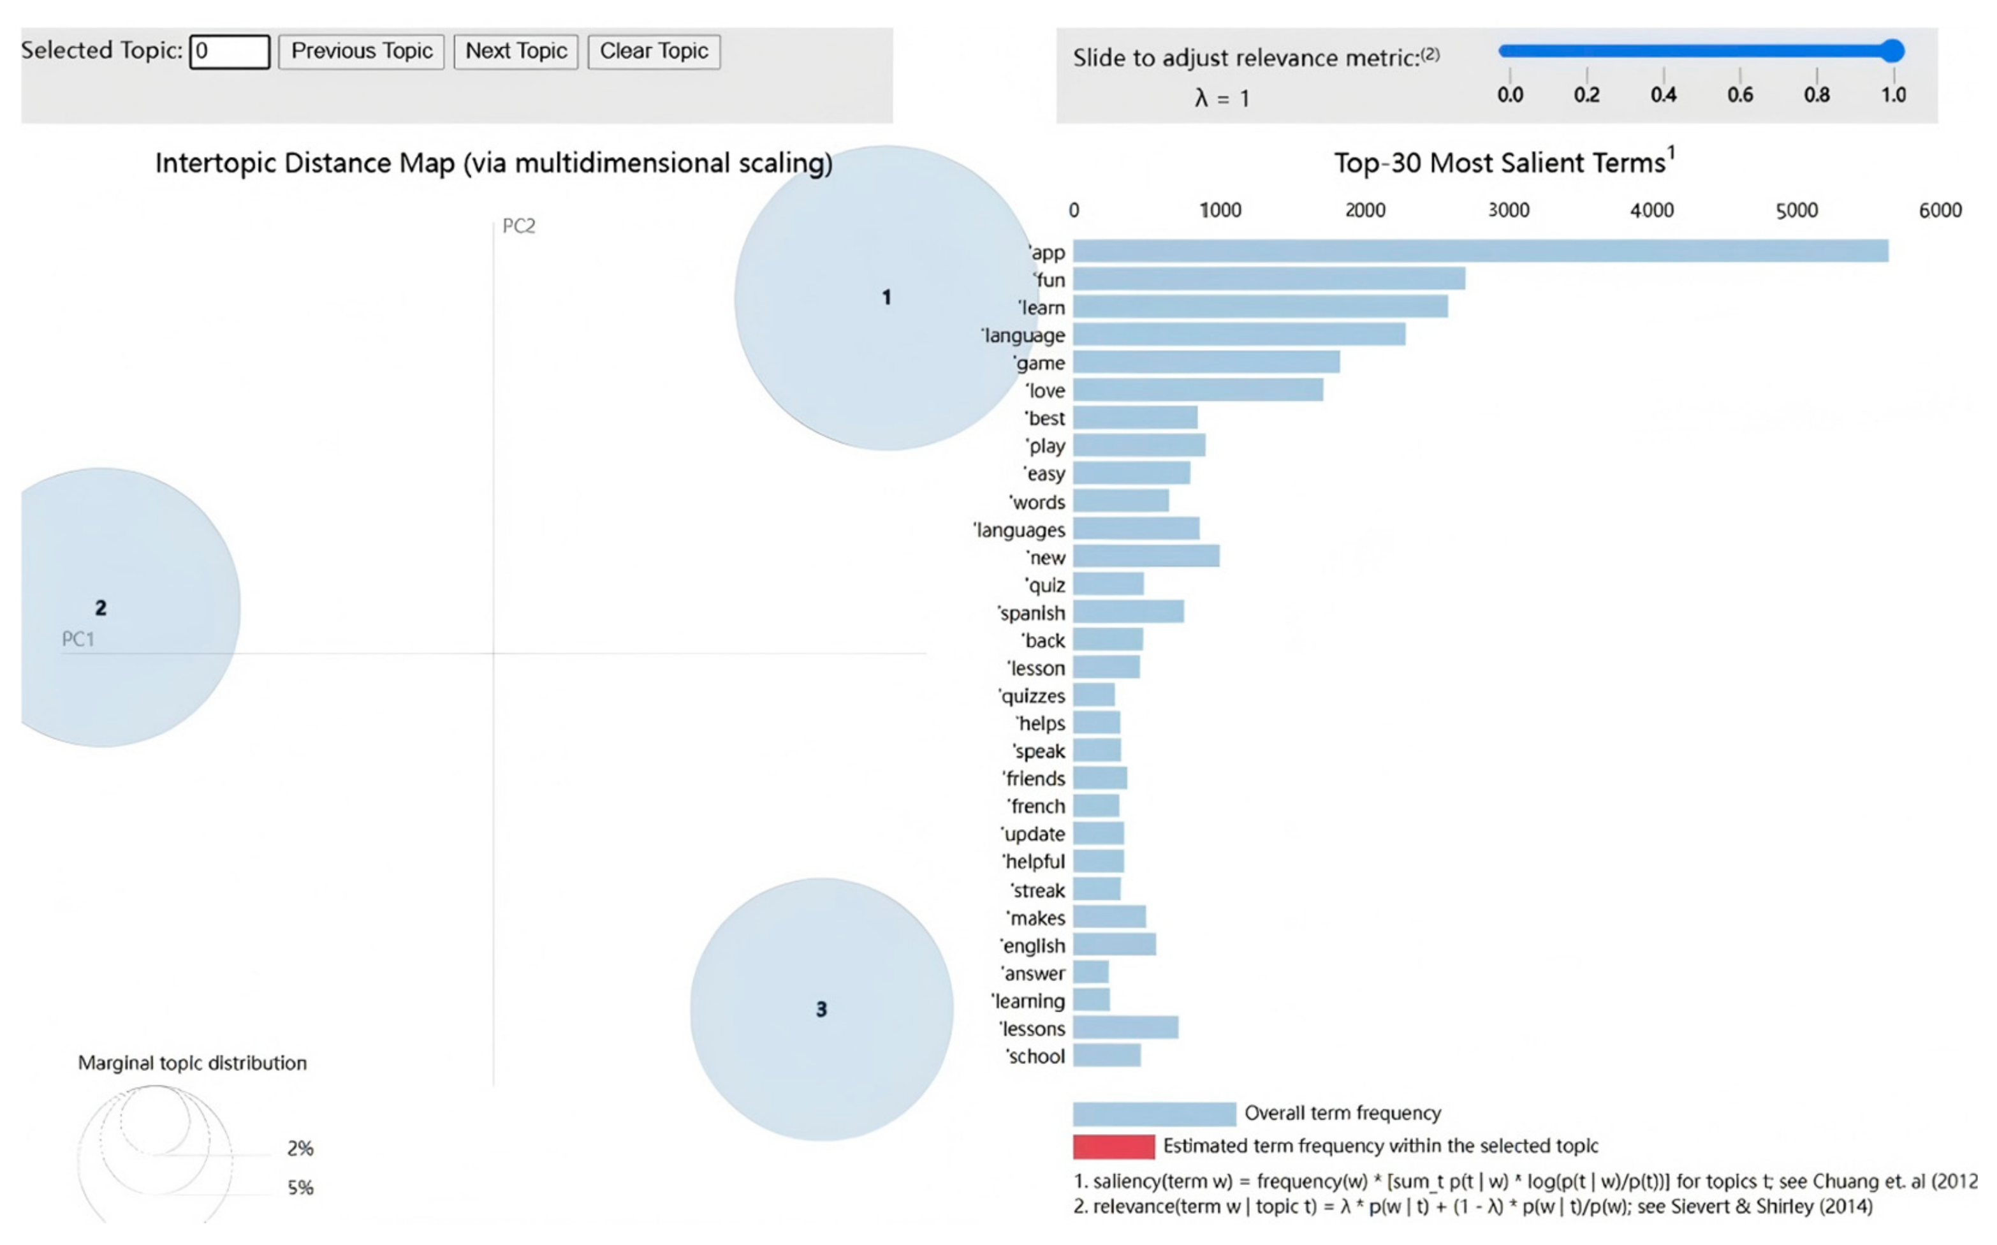Select topic circle 1 on the map
This screenshot has width=1997, height=1245.
coord(886,297)
